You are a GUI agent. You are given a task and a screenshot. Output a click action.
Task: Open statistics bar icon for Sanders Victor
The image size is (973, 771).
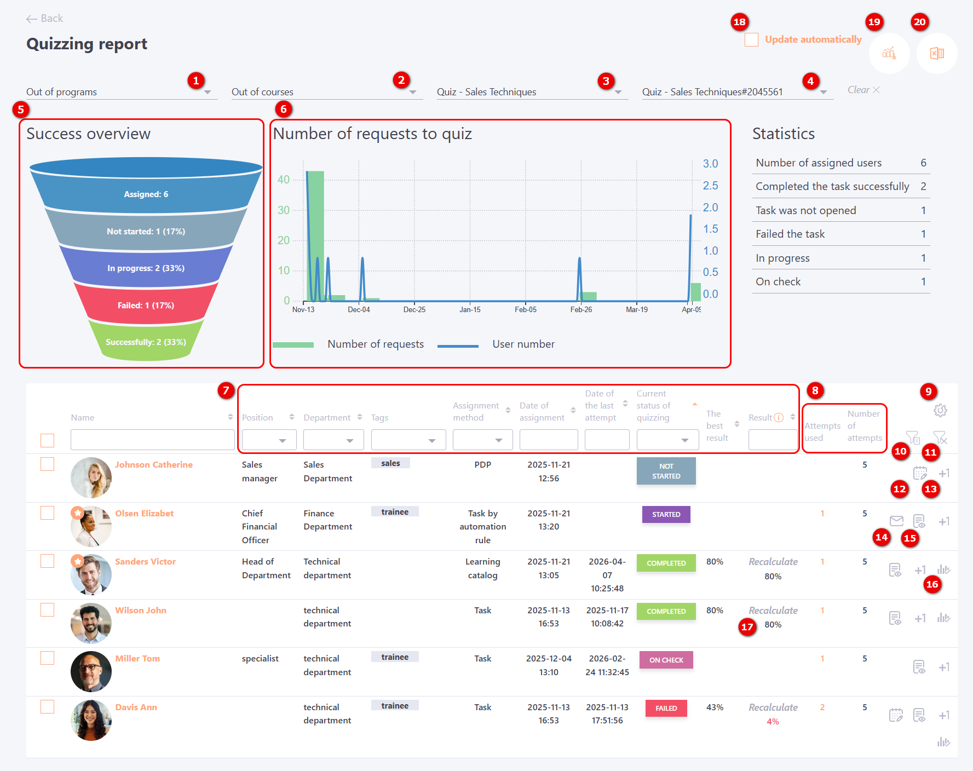(943, 569)
